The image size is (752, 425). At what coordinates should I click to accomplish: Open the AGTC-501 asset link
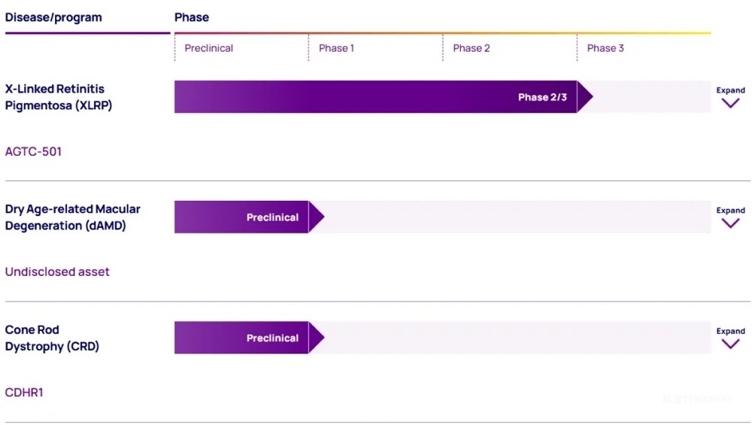33,151
